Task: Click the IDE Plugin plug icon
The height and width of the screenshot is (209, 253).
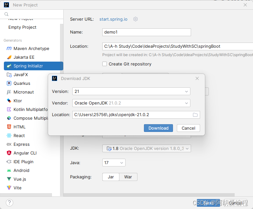Action: point(9,162)
